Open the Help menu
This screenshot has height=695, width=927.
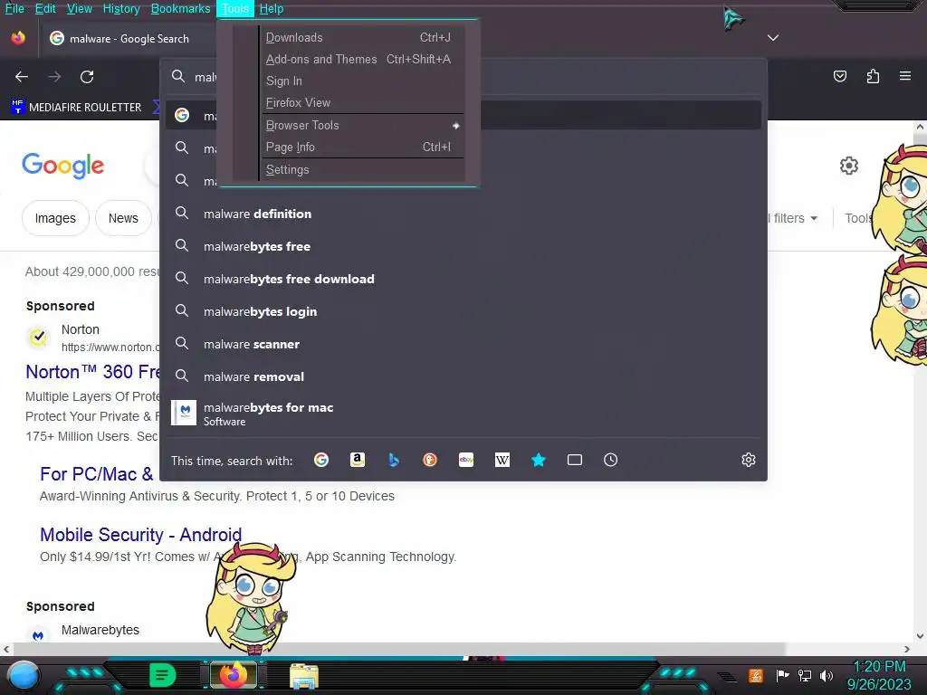272,8
